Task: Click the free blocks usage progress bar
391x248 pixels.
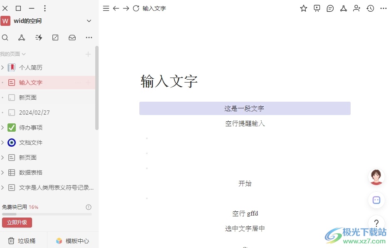Action: 47,214
